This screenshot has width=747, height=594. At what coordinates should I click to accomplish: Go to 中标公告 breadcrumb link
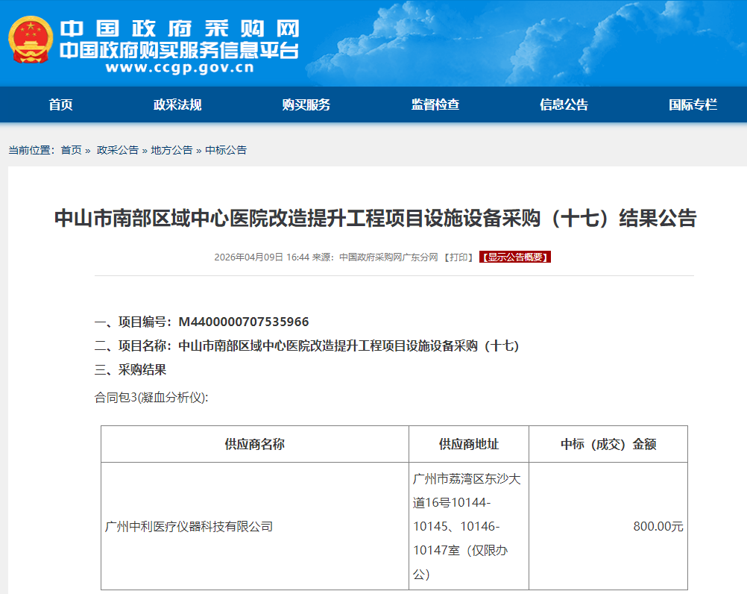[x=226, y=150]
